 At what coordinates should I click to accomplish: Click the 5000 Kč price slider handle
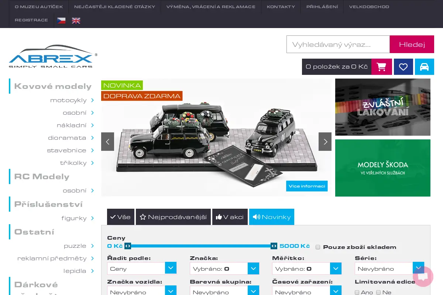274,246
